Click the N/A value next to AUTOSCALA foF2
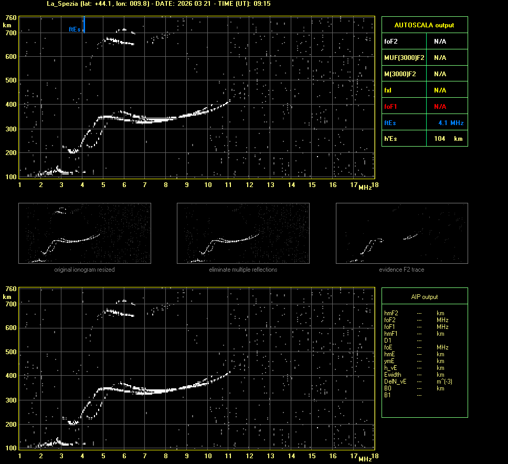Screen dimensions: 508x464 [x=440, y=42]
